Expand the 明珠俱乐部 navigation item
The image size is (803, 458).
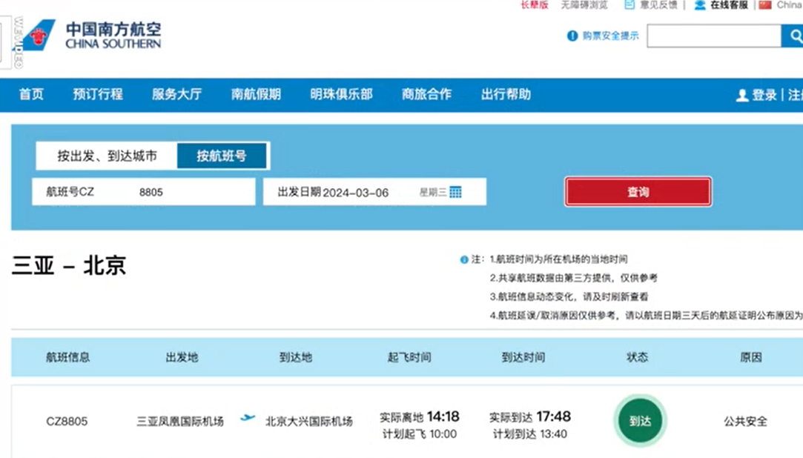click(340, 95)
